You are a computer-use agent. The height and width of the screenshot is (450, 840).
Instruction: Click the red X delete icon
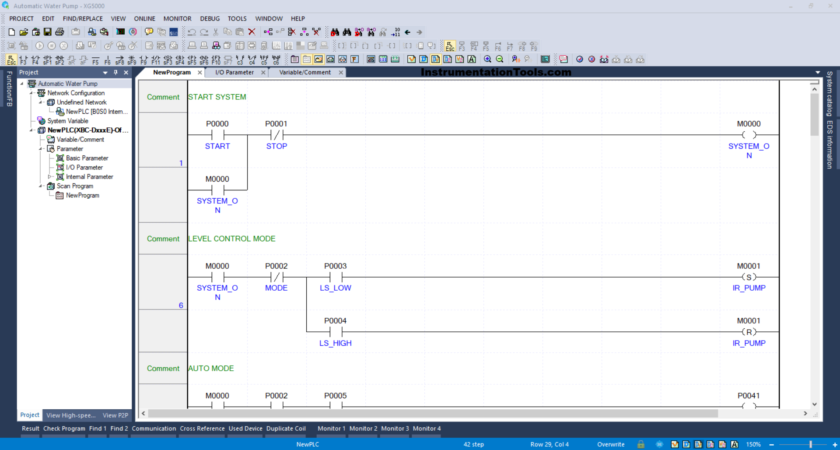click(252, 32)
